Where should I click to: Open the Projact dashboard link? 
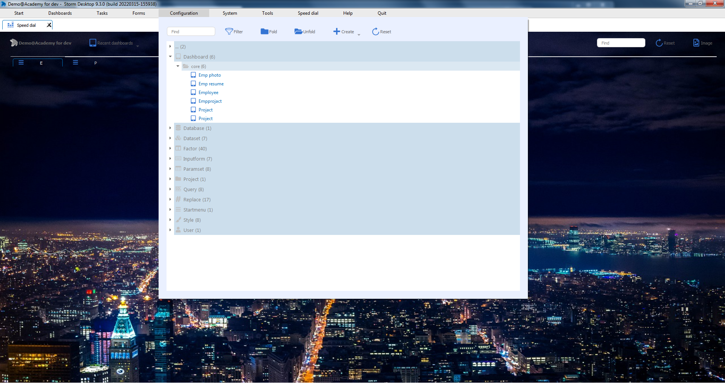(x=205, y=110)
